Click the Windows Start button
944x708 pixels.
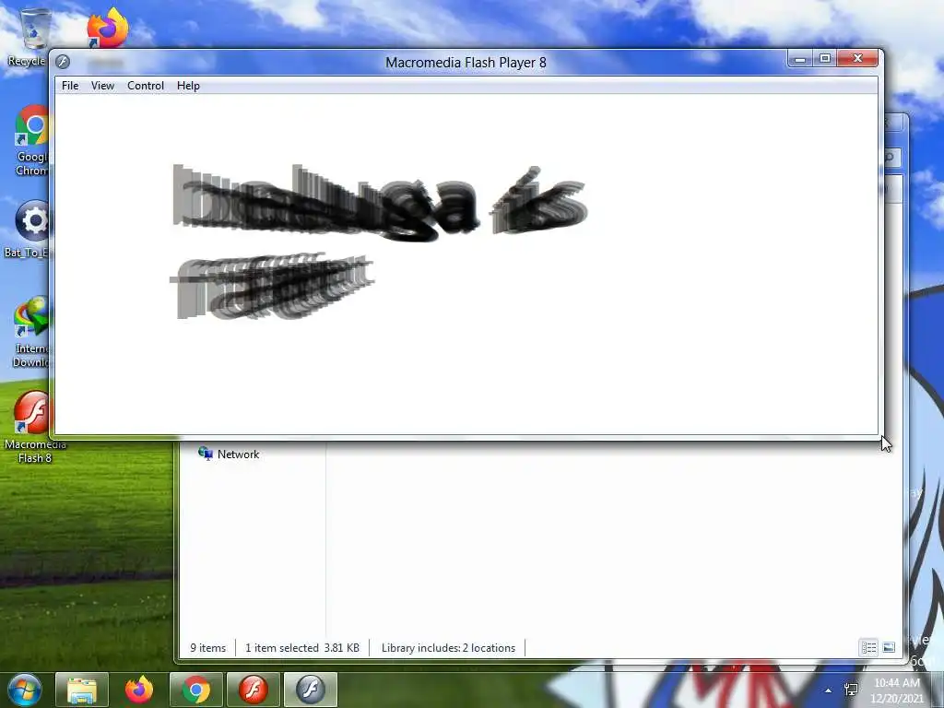pos(25,690)
